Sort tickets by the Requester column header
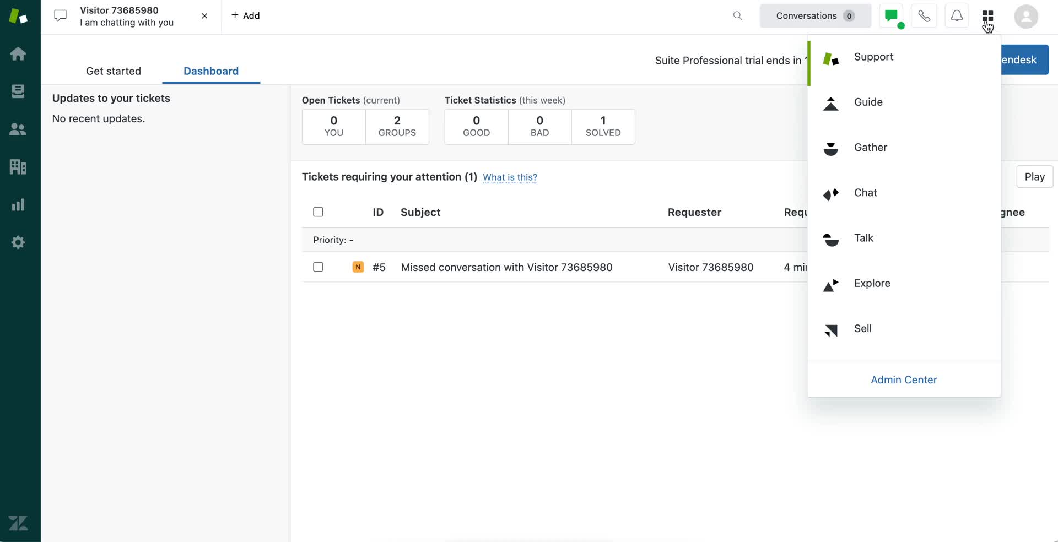 click(694, 212)
